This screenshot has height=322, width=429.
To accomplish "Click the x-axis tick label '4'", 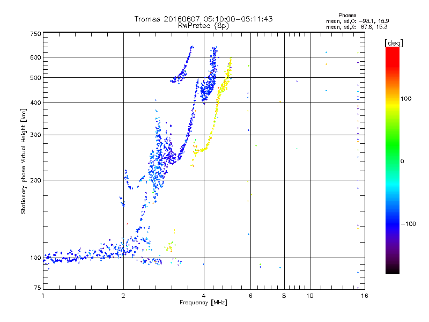I will pos(204,296).
